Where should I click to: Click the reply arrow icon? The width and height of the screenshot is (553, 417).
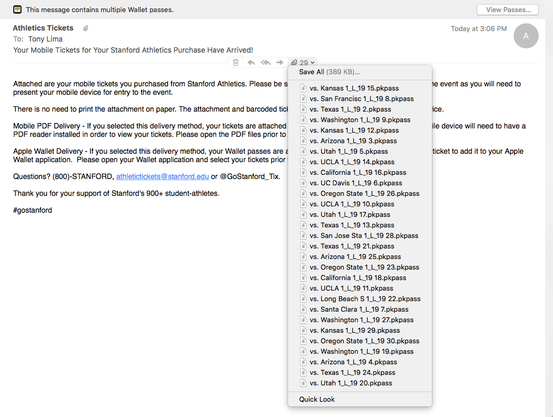[x=251, y=62]
